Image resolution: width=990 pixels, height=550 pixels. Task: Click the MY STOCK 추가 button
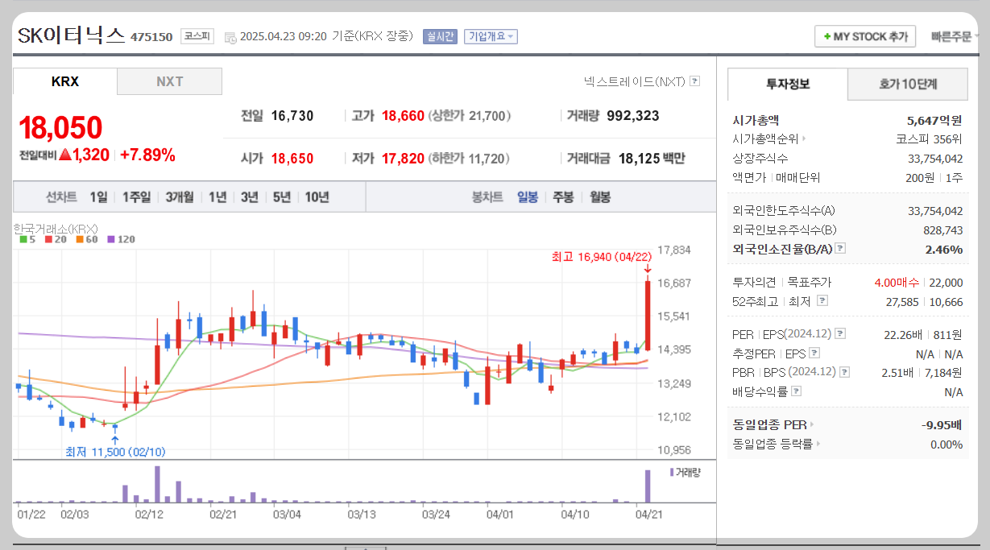pyautogui.click(x=864, y=36)
